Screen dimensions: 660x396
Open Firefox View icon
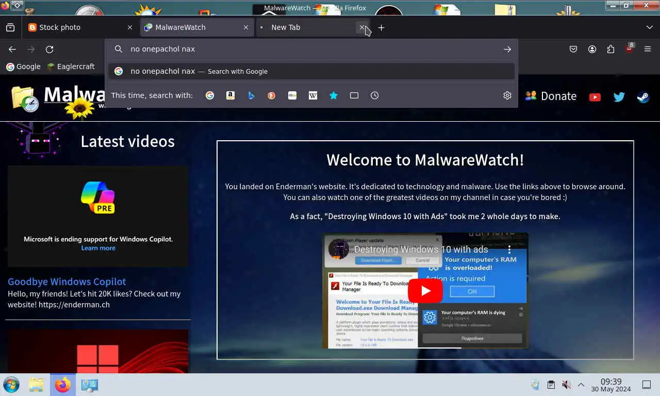[10, 27]
